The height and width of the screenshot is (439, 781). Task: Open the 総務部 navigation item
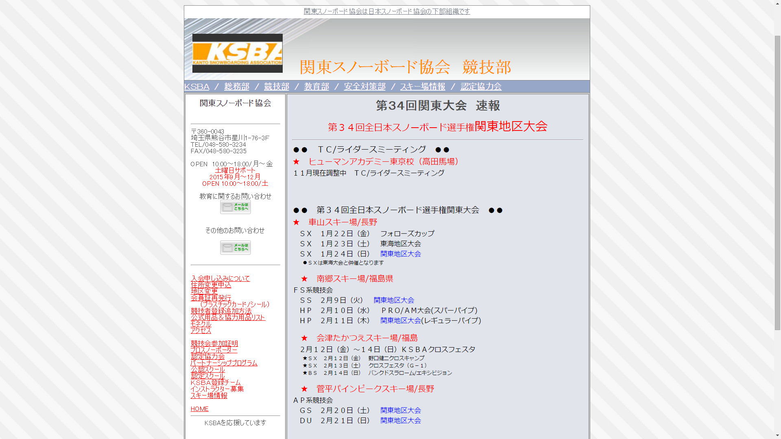point(236,87)
